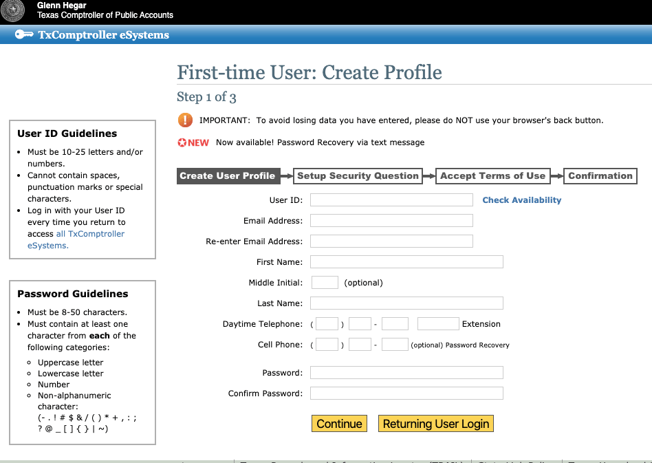Image resolution: width=652 pixels, height=463 pixels.
Task: Click the orange exclamation warning icon
Action: point(185,120)
